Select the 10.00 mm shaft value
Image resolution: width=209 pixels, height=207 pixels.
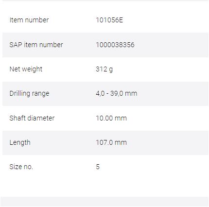[111, 118]
